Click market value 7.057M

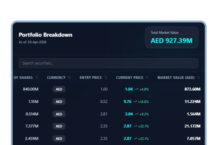[194, 139]
